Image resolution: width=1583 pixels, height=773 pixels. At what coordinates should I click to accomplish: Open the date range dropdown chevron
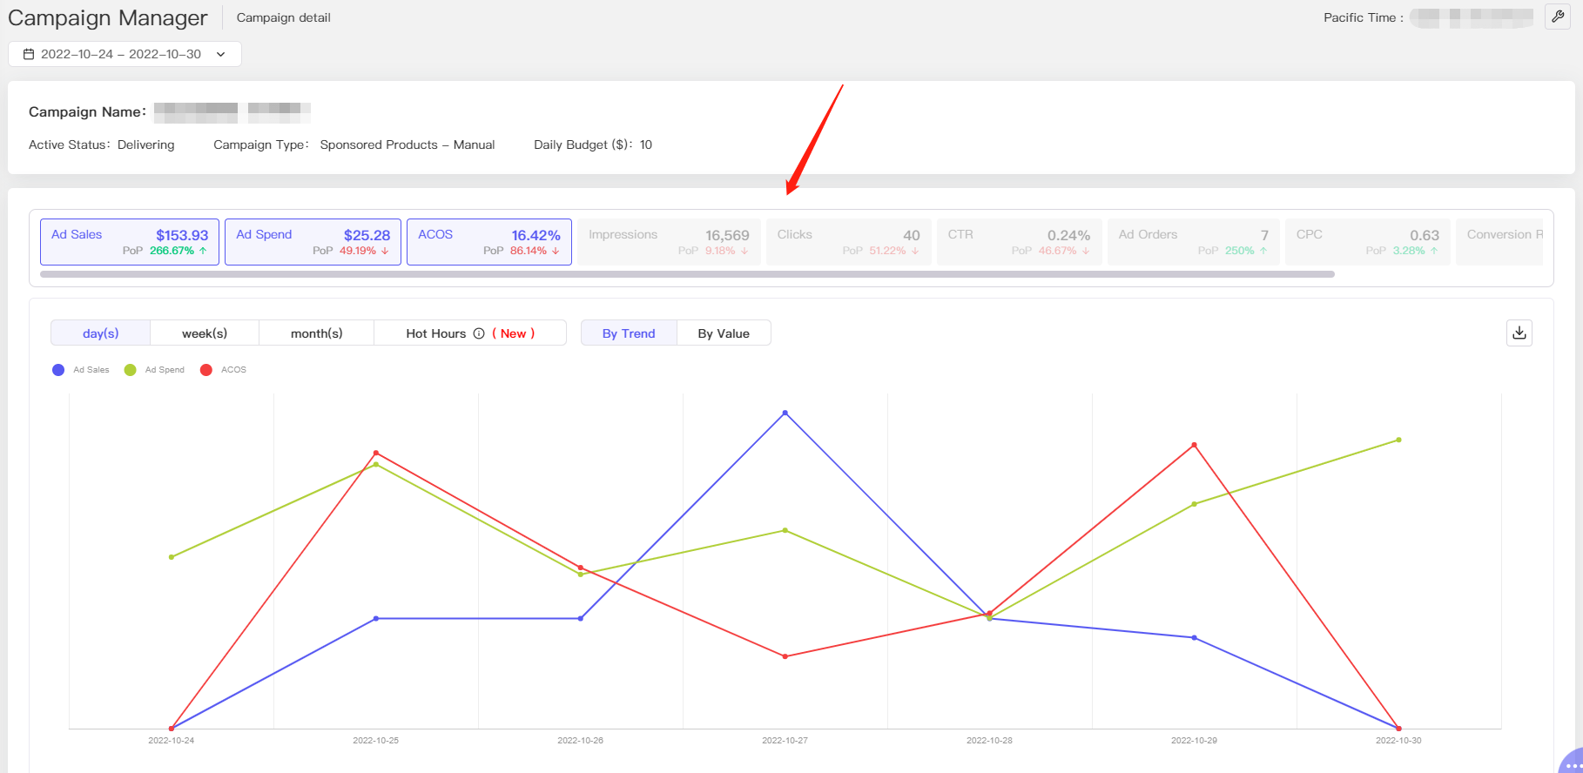tap(221, 54)
